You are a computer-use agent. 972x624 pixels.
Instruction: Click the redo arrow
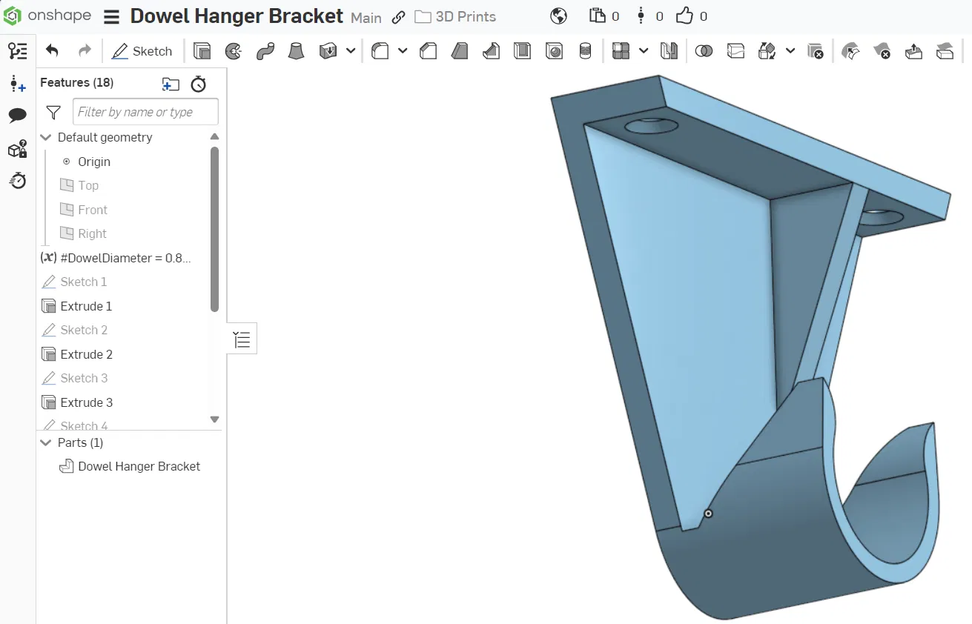(85, 51)
